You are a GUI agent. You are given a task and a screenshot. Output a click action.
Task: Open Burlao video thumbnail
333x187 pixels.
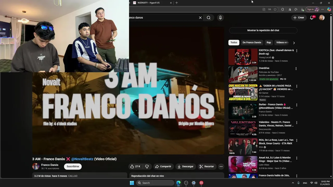243,111
